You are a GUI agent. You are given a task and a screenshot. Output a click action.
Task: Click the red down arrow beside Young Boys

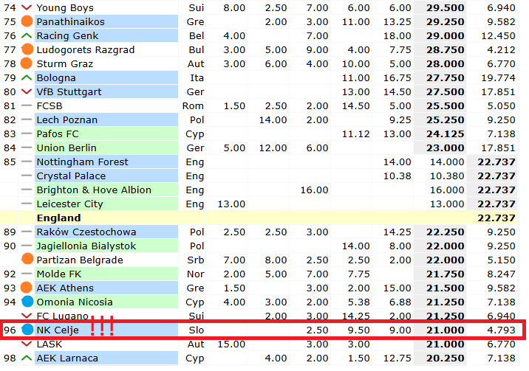pyautogui.click(x=27, y=7)
